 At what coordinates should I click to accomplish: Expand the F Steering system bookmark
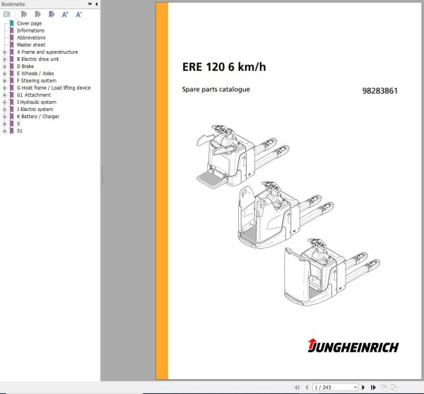pos(4,81)
